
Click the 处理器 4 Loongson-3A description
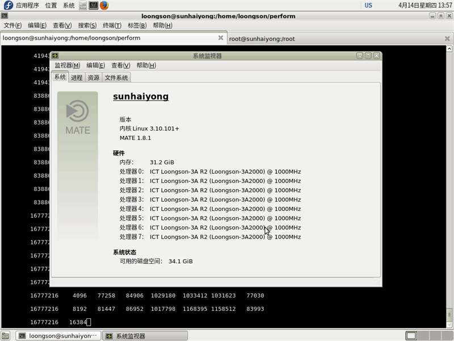coord(225,209)
